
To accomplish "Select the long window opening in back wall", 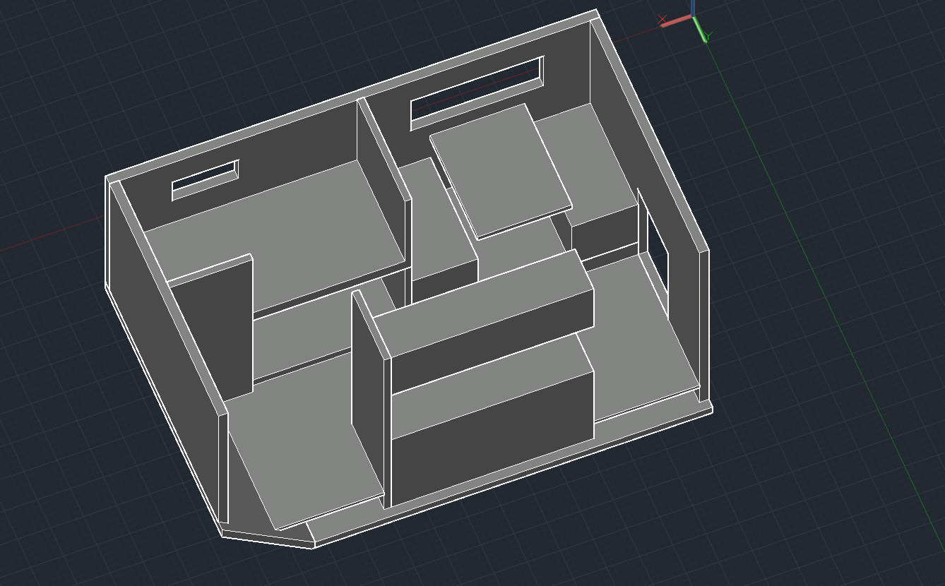I will (477, 93).
